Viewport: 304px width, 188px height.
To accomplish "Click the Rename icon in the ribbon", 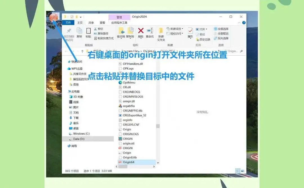I will click(149, 30).
